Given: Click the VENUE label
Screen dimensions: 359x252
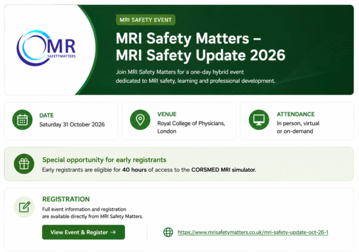Looking at the screenshot, I should coord(167,114).
